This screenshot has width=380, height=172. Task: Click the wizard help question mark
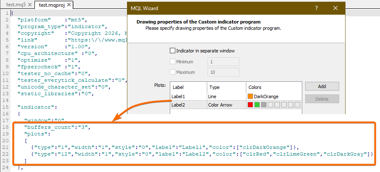317,8
